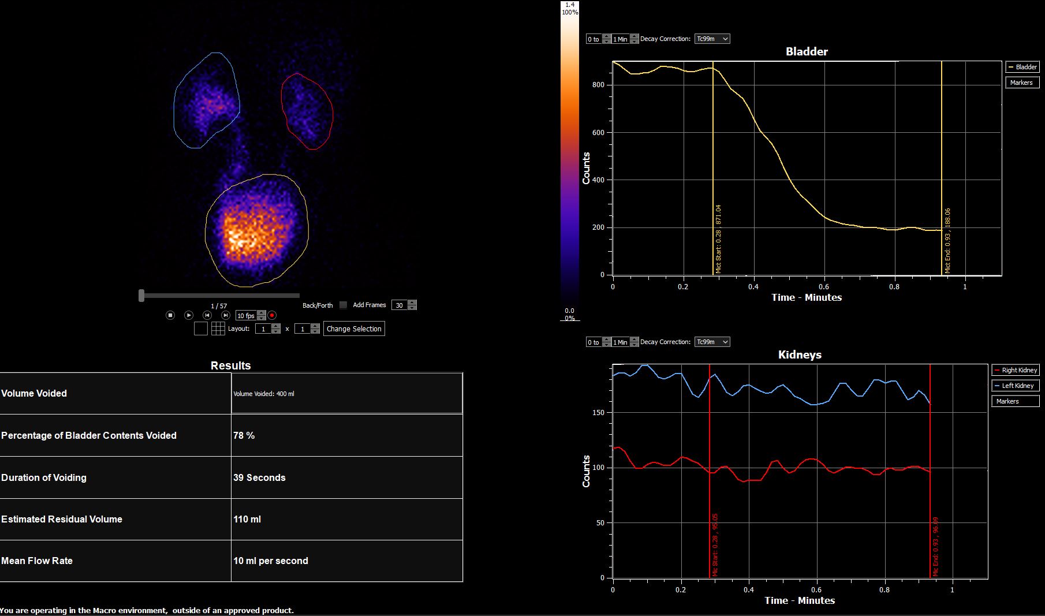Select the grid layout icon

coord(218,328)
